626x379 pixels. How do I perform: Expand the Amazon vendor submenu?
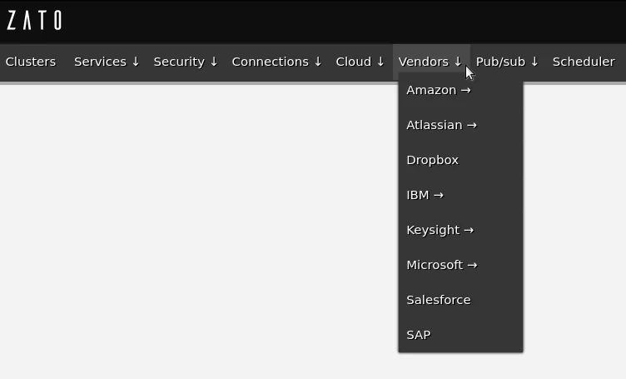click(x=438, y=90)
